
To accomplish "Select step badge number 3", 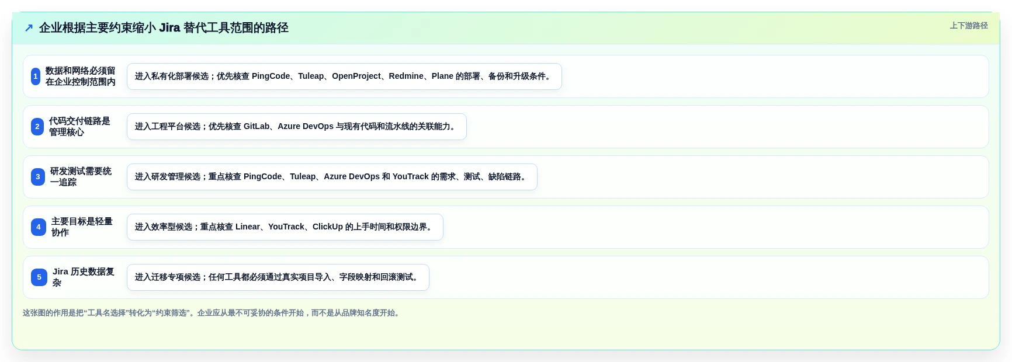I will tap(38, 177).
